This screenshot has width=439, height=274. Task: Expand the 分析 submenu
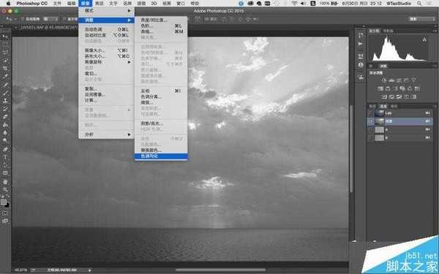[x=106, y=134]
